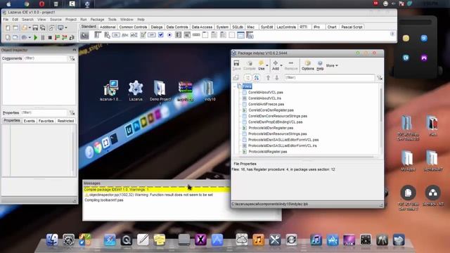Viewport: 450px width, 253px height.
Task: Open the Use dropdown in Package window
Action: click(267, 65)
